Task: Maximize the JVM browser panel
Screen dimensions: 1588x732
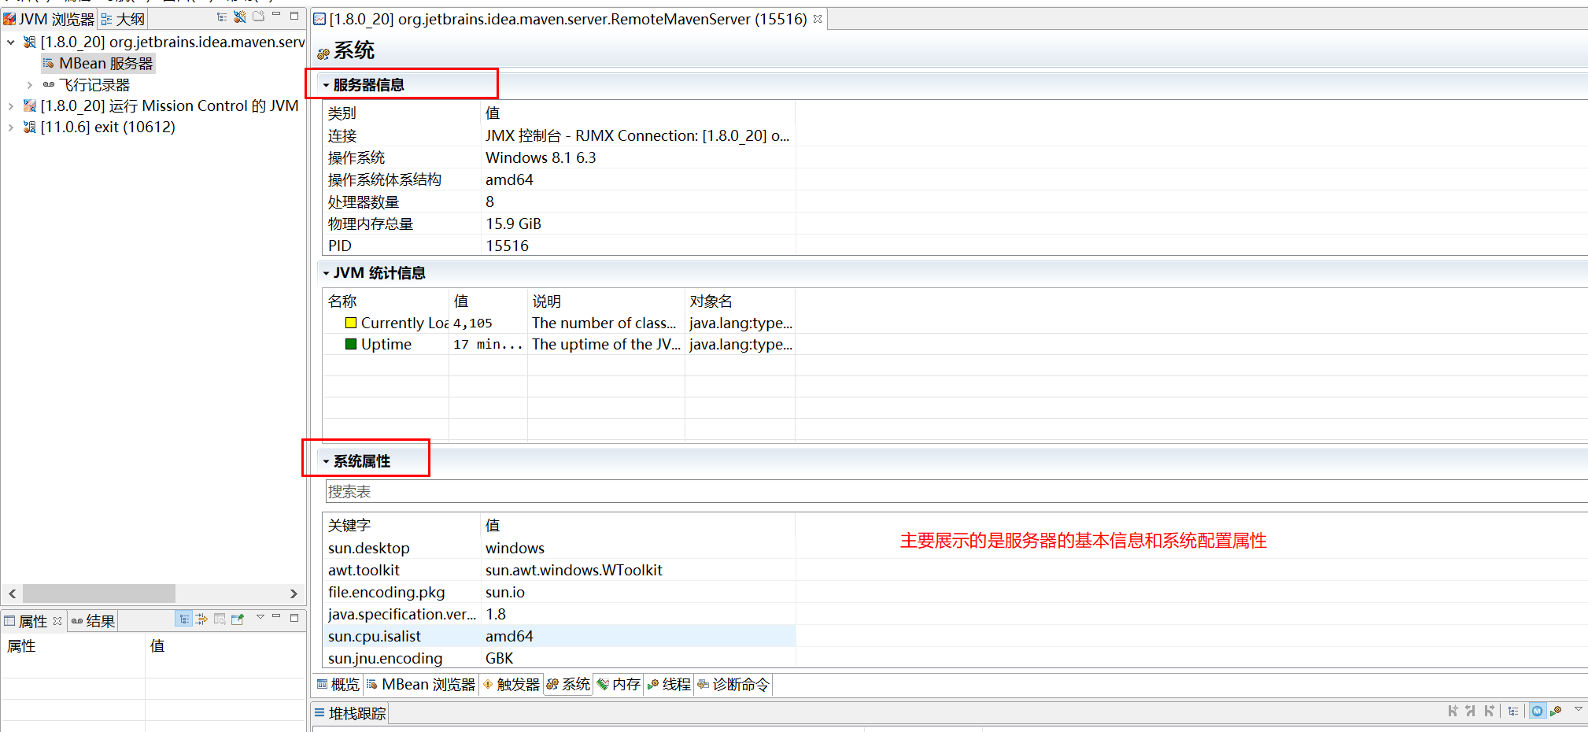Action: 294,16
